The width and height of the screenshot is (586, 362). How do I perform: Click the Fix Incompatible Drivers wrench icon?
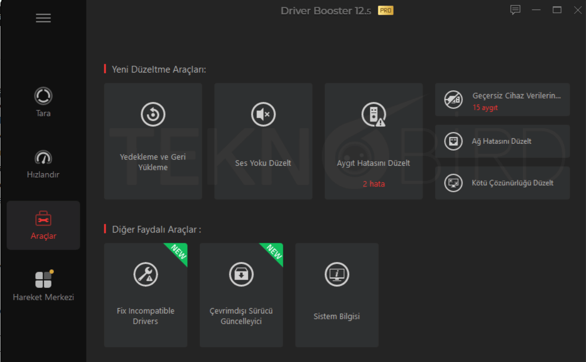coord(146,274)
